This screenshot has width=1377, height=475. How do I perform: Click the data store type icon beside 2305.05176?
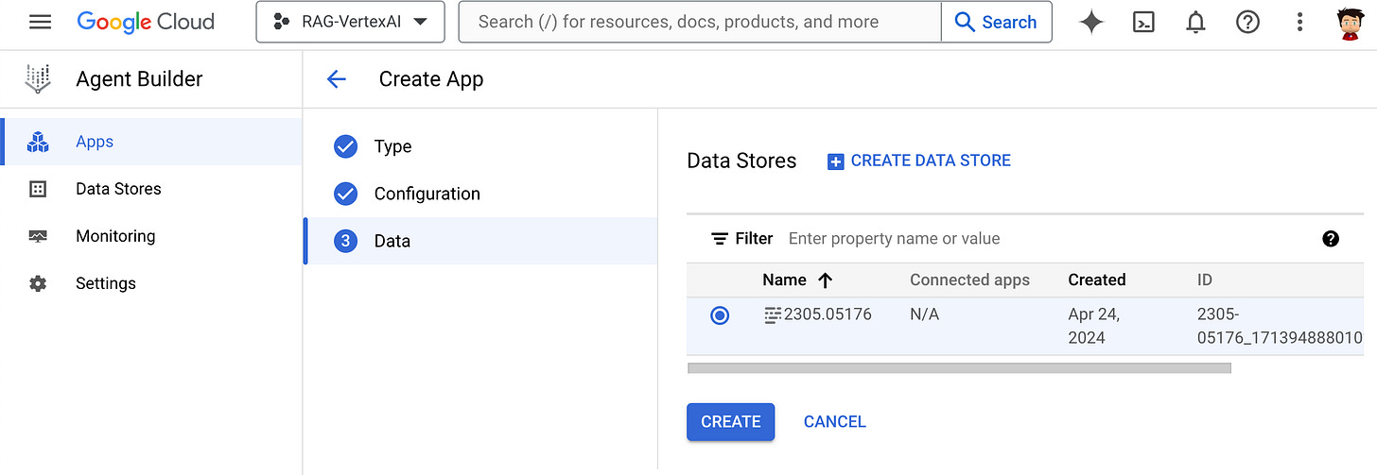click(773, 314)
